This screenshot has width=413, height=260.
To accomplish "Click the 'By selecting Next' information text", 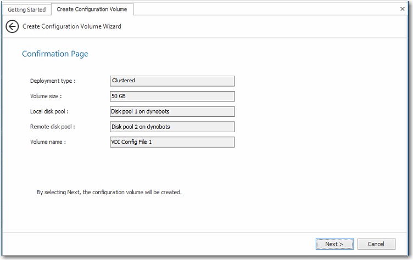I will (109, 193).
